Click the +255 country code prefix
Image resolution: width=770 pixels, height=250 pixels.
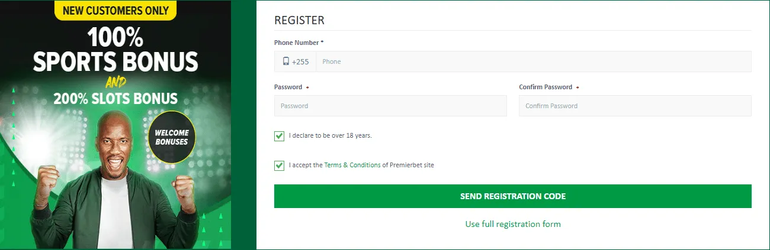click(300, 61)
